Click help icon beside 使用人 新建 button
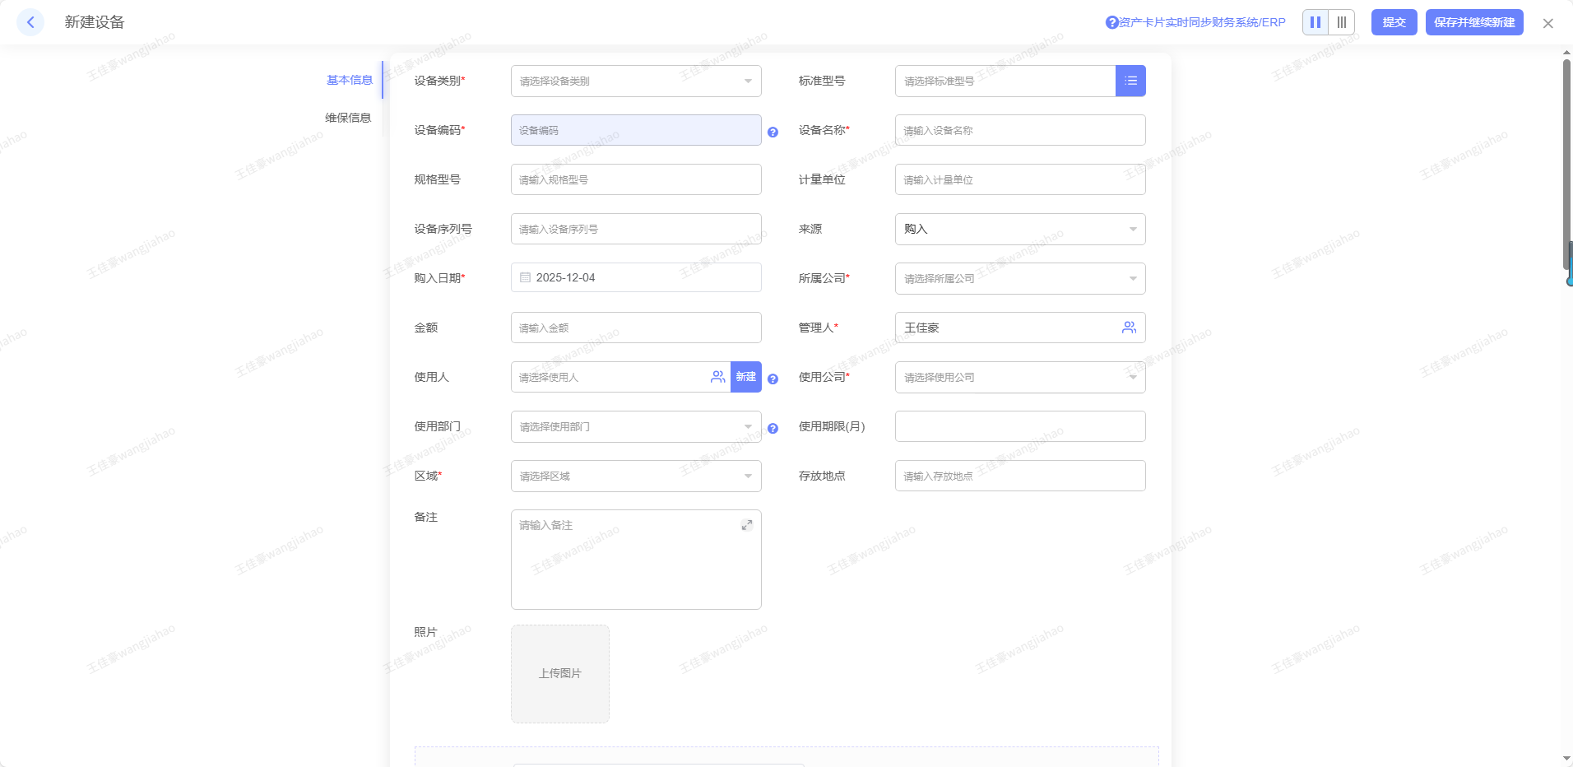This screenshot has width=1573, height=767. (x=773, y=379)
